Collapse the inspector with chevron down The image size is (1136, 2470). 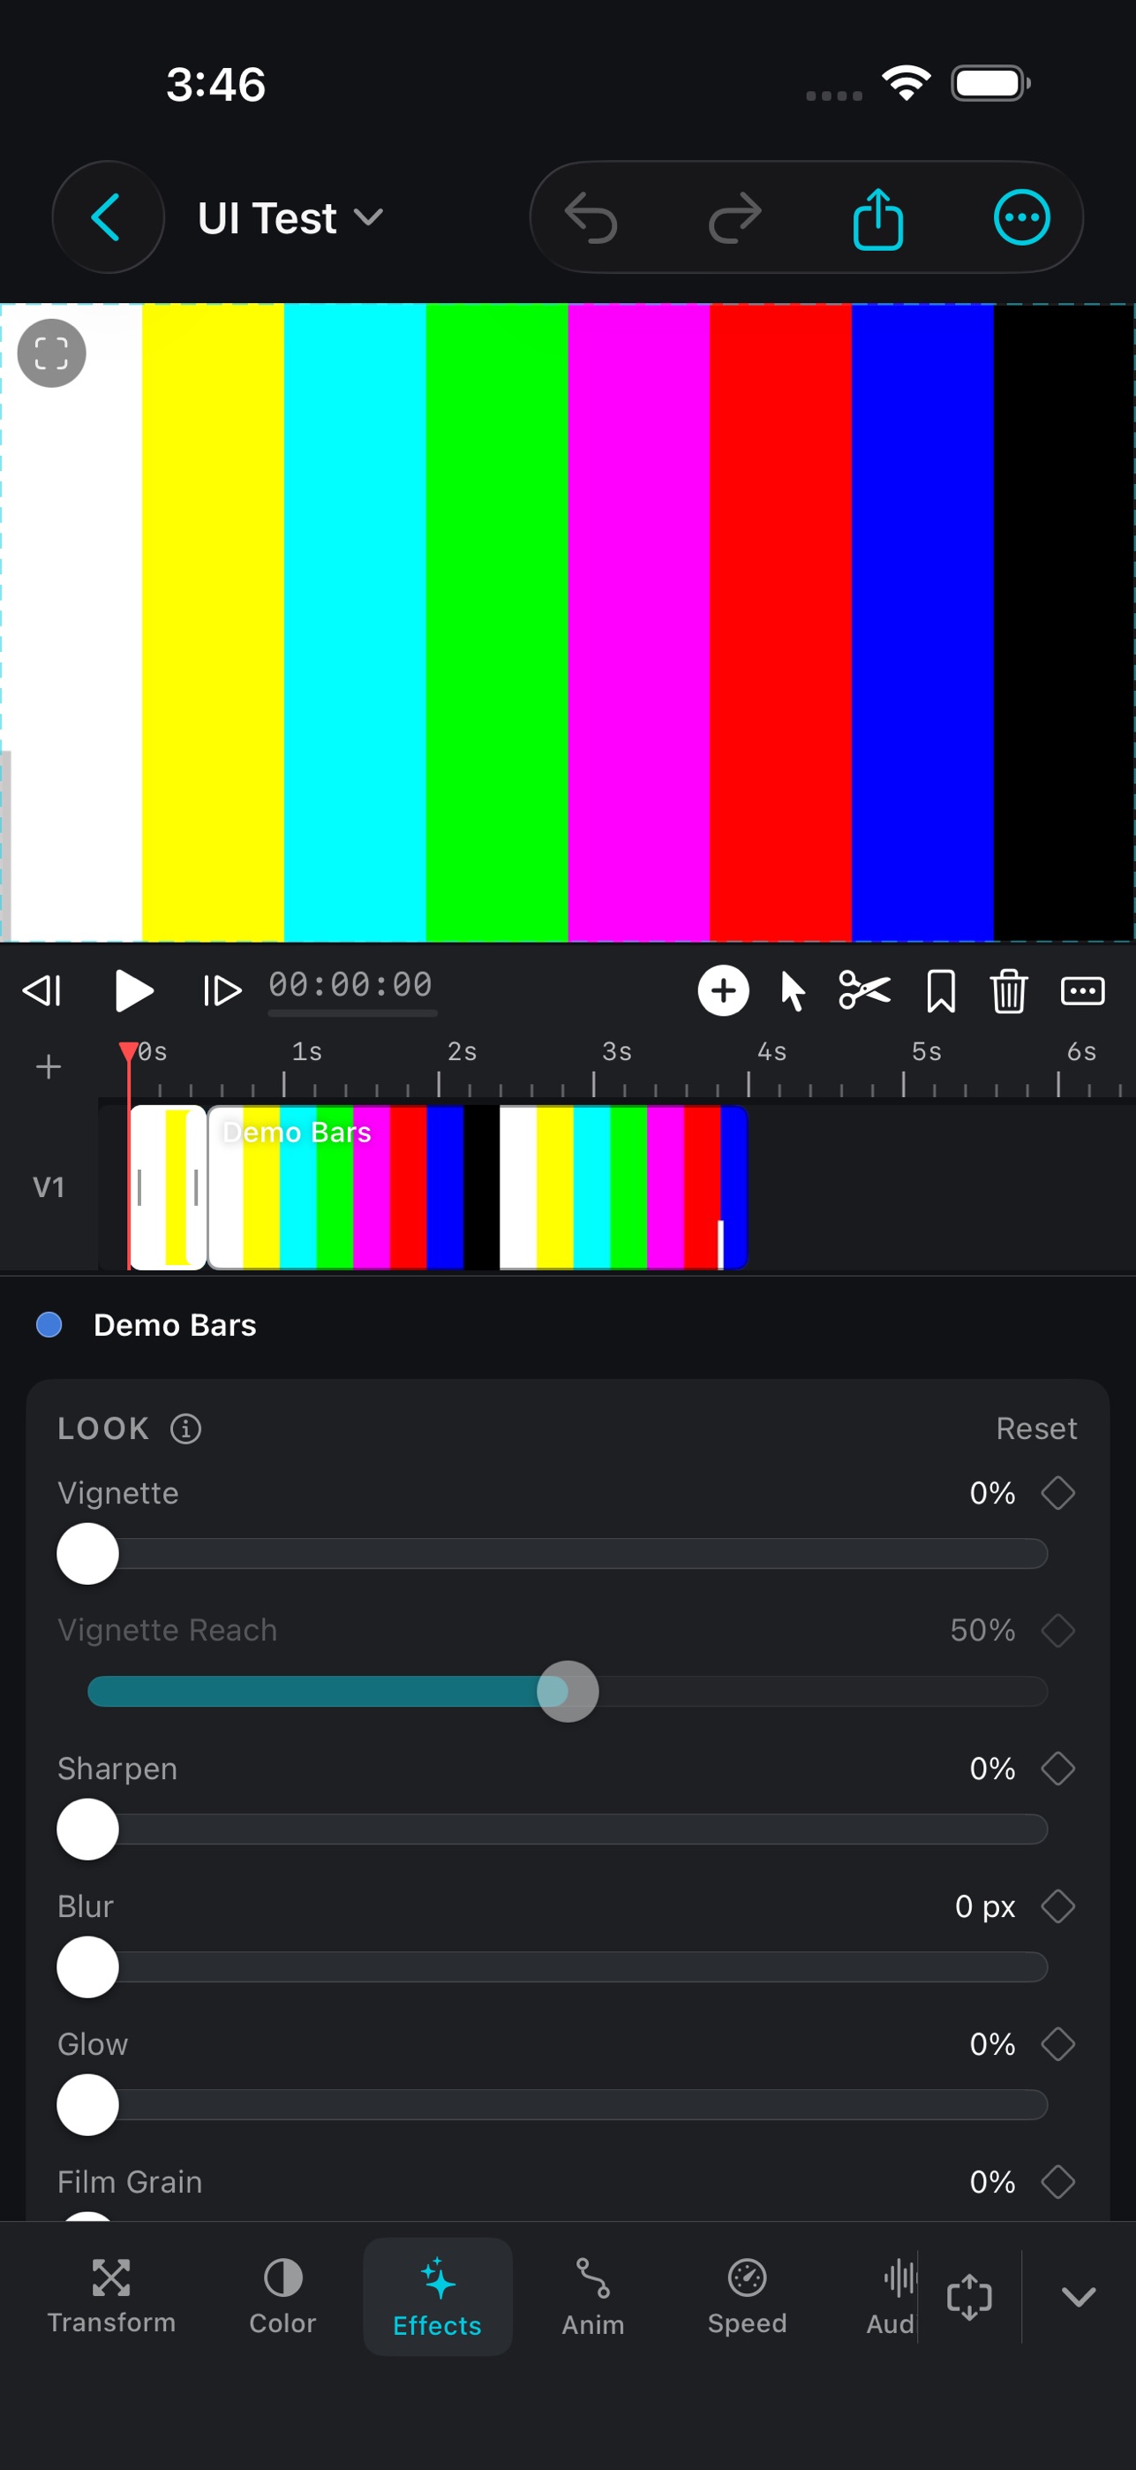tap(1079, 2297)
